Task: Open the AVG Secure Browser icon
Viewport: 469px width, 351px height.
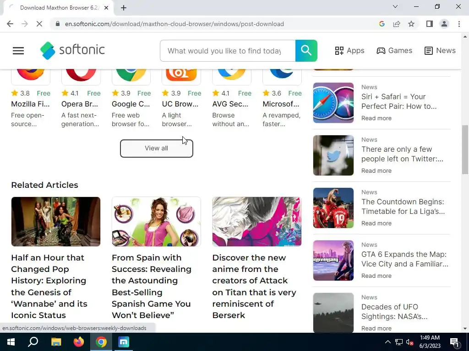Action: (x=231, y=77)
